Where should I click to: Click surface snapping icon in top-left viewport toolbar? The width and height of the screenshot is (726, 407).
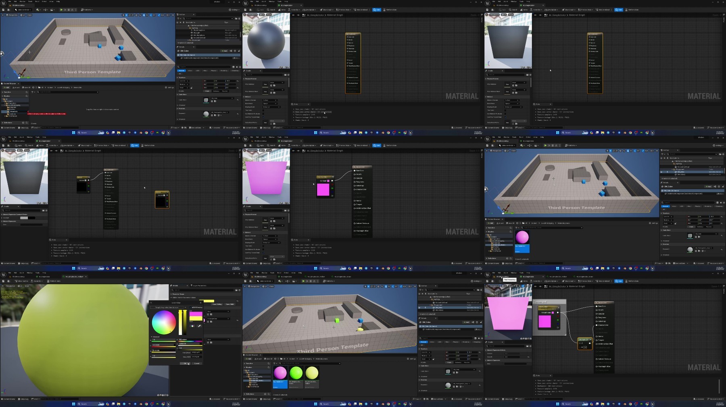[x=140, y=15]
